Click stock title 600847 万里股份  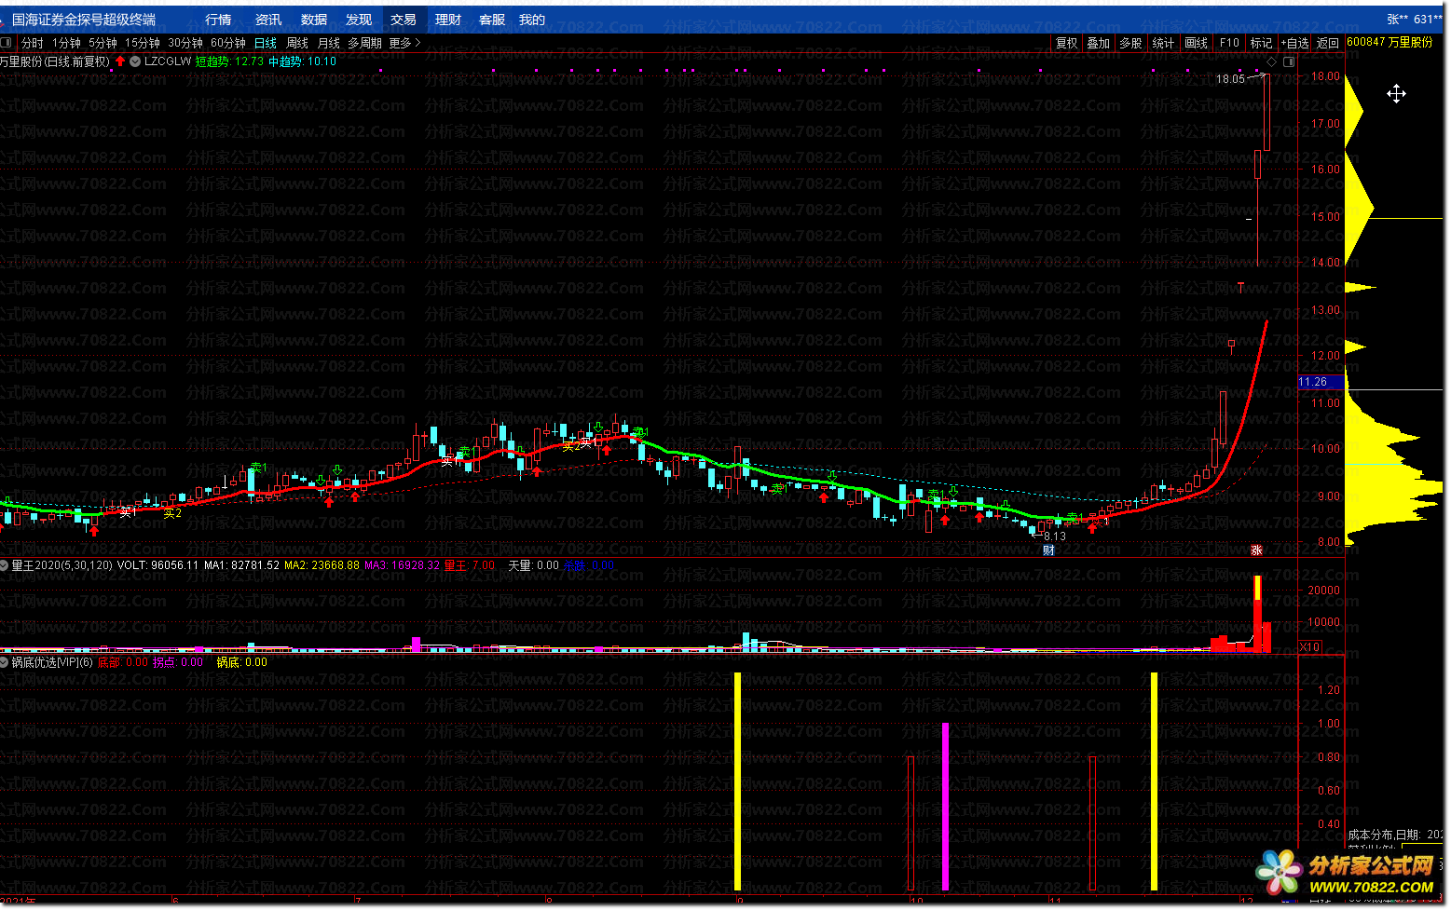[x=1389, y=43]
